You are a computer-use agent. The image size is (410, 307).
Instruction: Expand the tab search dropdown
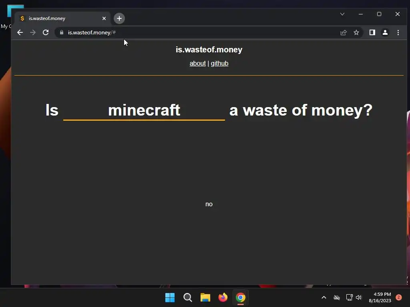(x=342, y=14)
